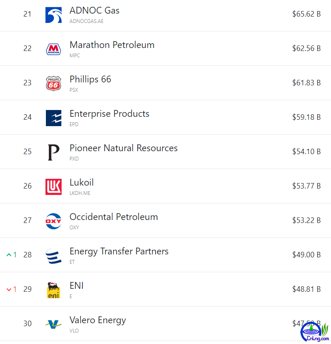Click the Phillips 66 shield logo
331x344 pixels.
click(x=54, y=84)
